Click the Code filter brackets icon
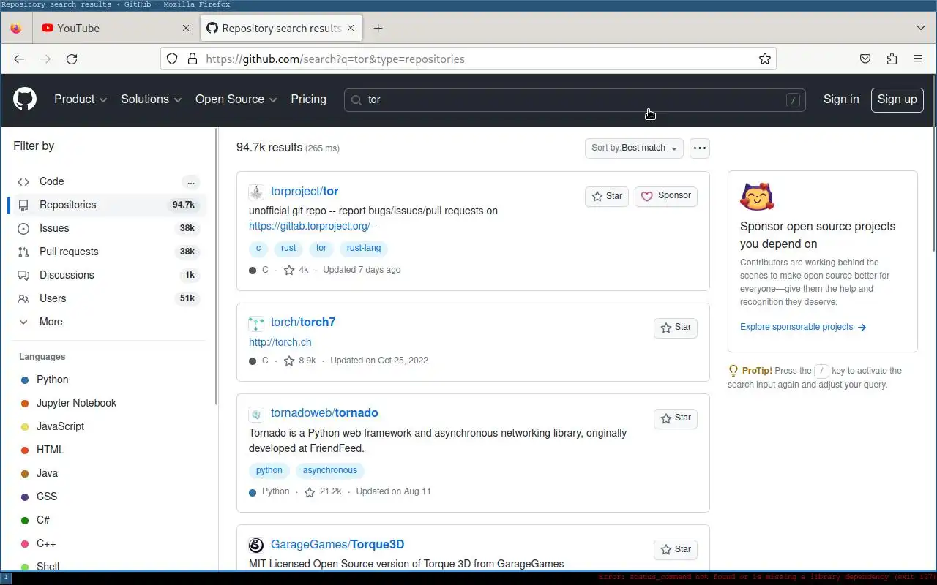The height and width of the screenshot is (585, 937). coord(23,181)
